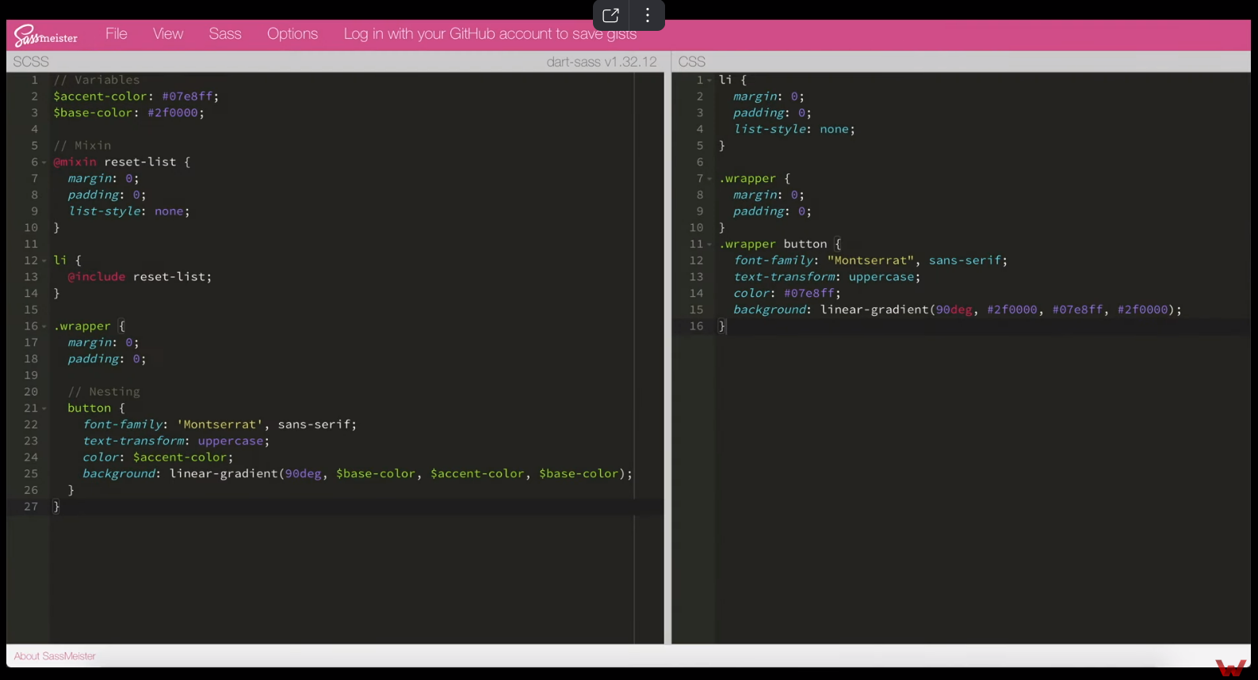
Task: Open the Options menu
Action: [293, 34]
